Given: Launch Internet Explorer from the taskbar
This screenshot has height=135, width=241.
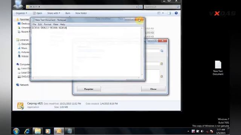Looking at the screenshot, I should point(27,131).
